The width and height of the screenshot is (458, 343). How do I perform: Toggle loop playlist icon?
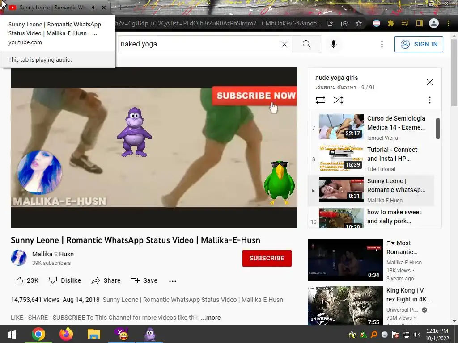pyautogui.click(x=320, y=100)
